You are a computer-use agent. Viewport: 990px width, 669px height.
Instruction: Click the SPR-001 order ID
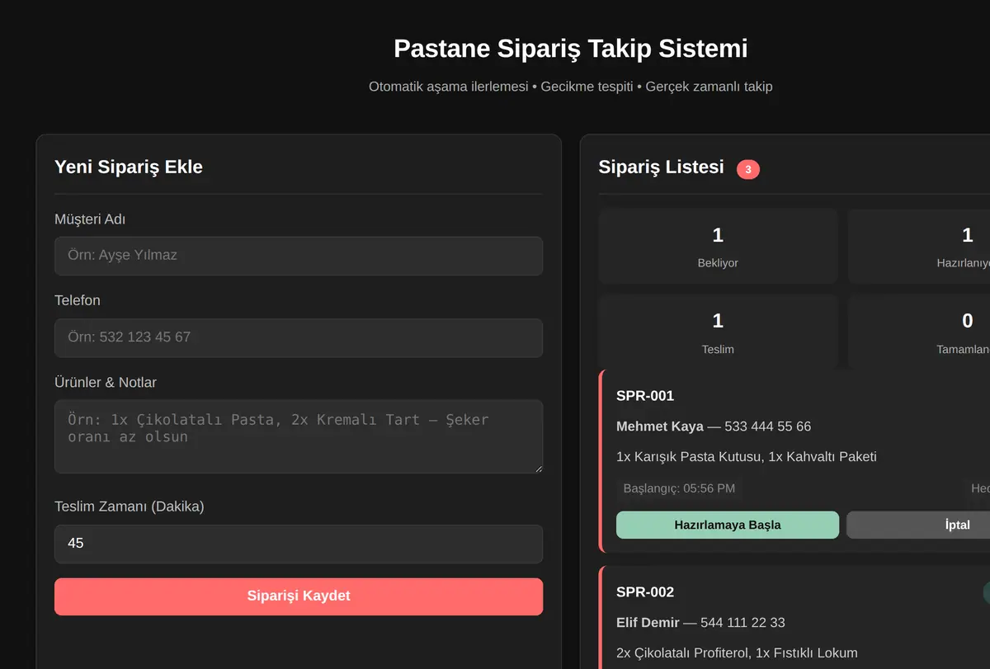coord(645,396)
